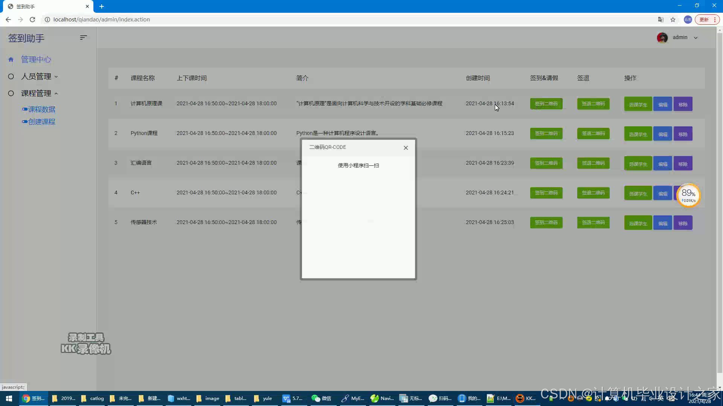
Task: Remove the Python课程 course
Action: (x=683, y=134)
